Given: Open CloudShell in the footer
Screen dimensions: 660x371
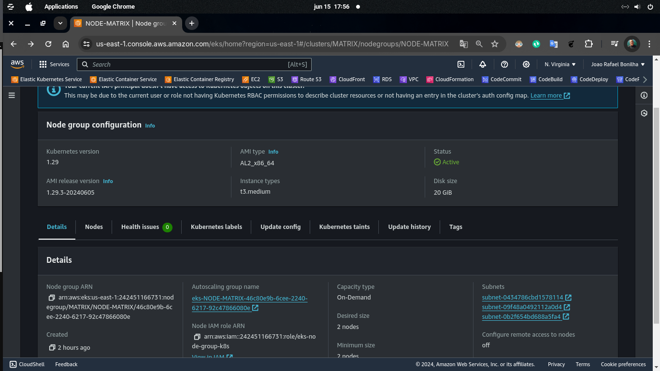Looking at the screenshot, I should tap(27, 364).
